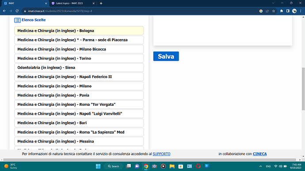Click the browser forward arrow
This screenshot has height=171, width=305.
(x=11, y=11)
